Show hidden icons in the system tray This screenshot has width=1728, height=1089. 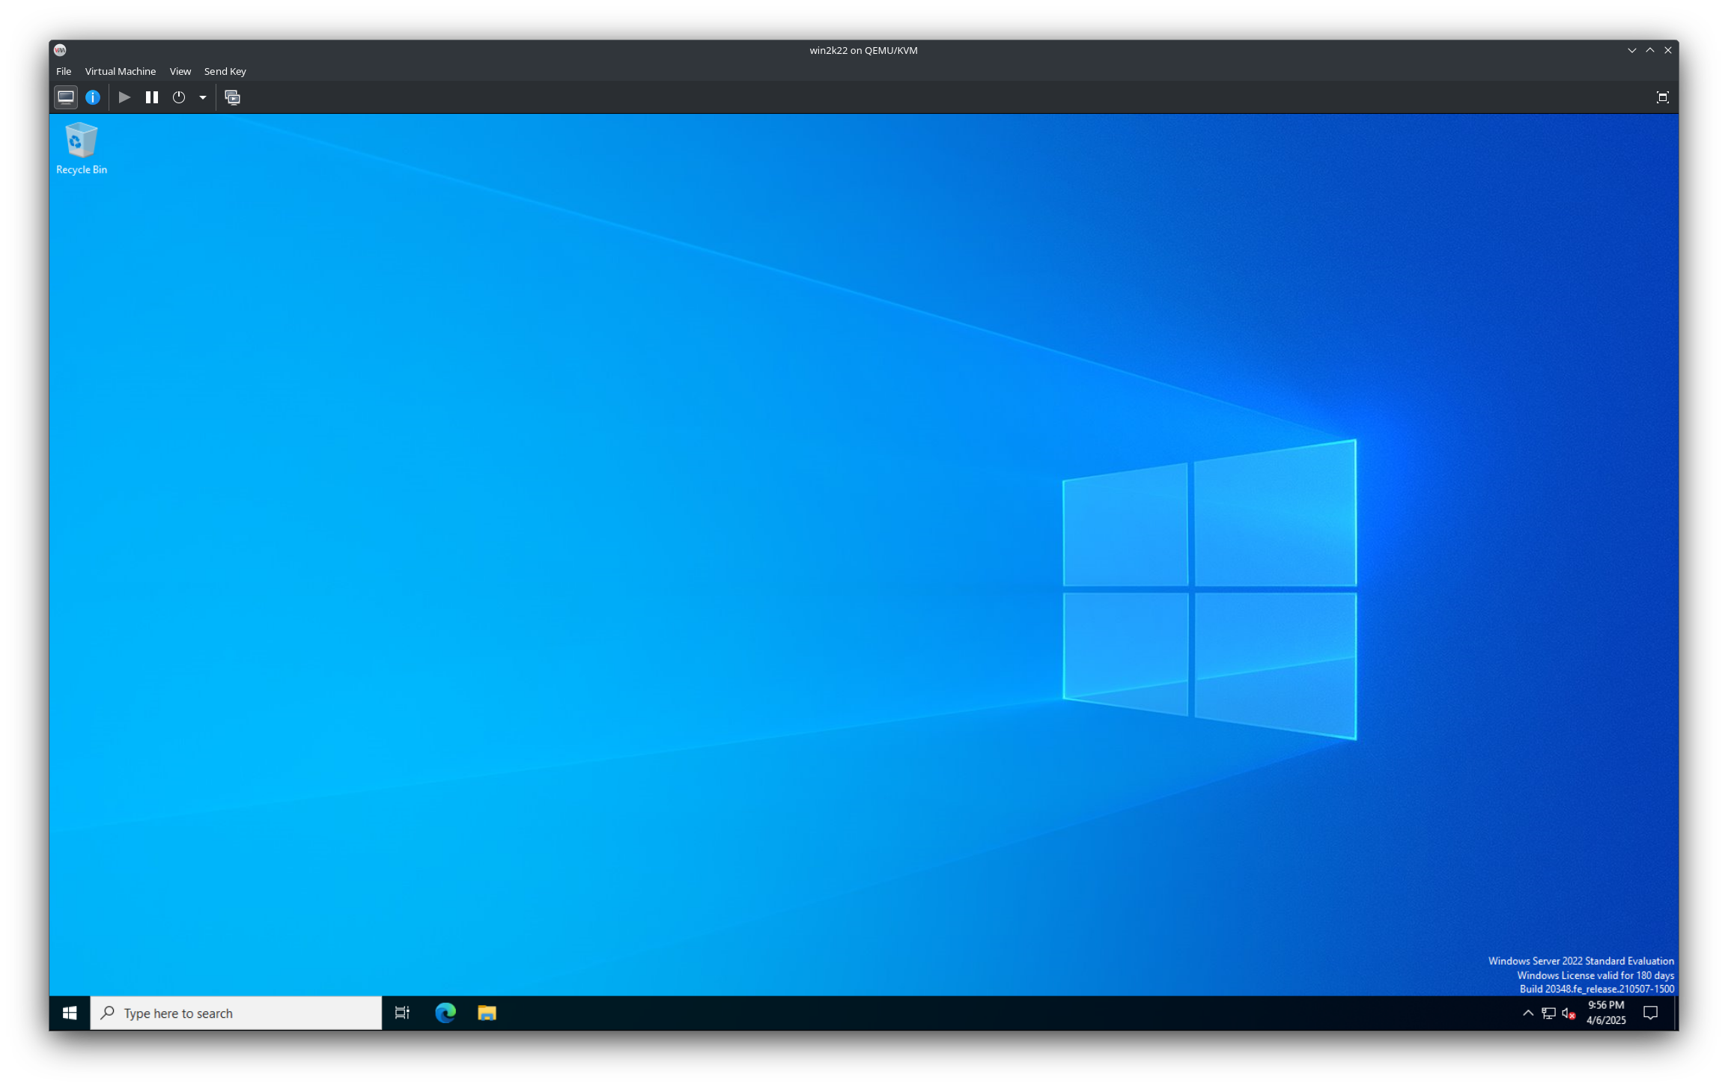pyautogui.click(x=1527, y=1013)
